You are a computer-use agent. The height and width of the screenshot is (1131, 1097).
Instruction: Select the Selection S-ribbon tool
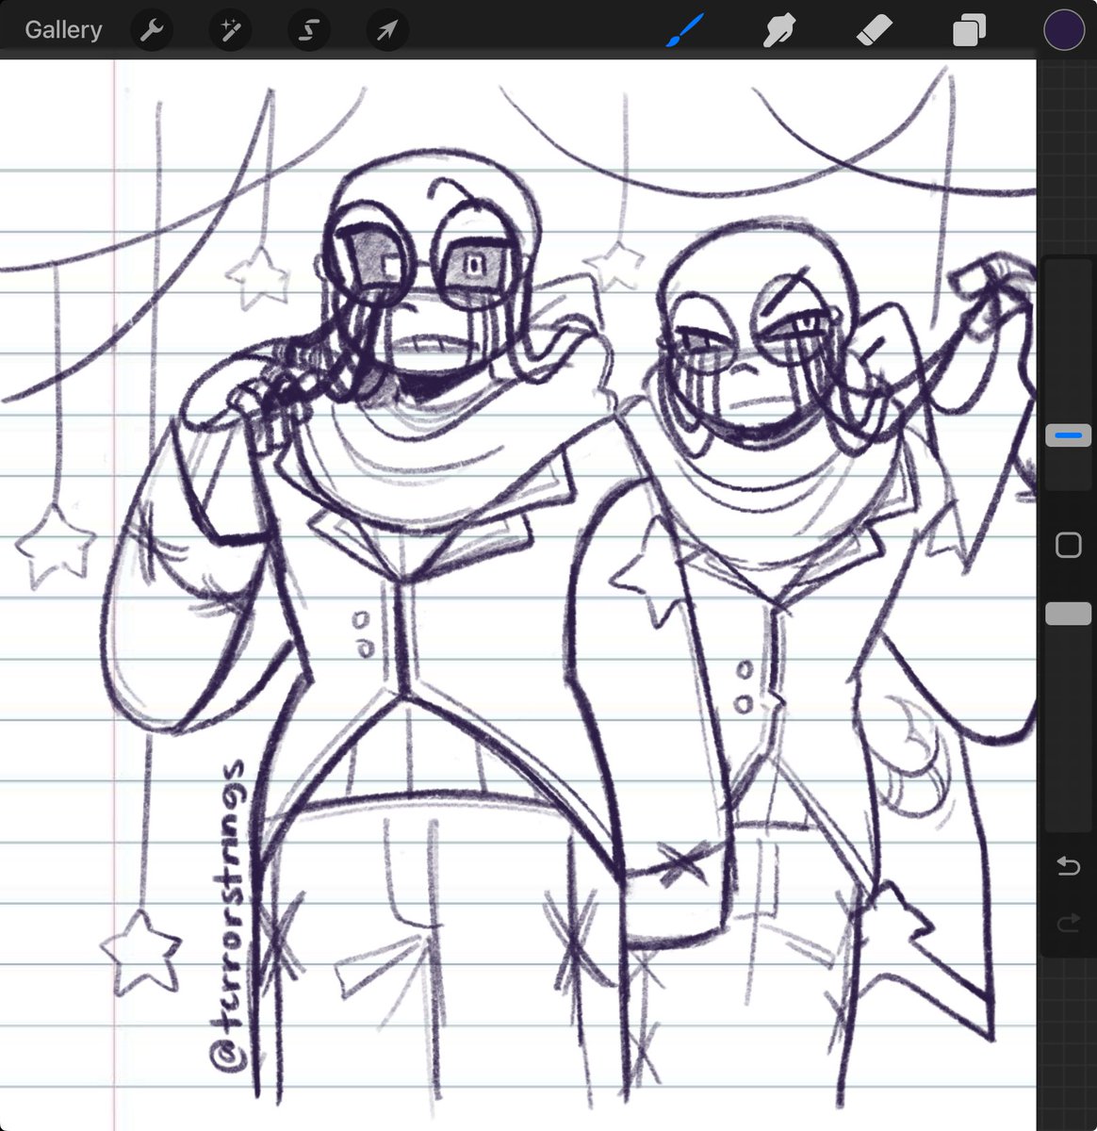(308, 31)
